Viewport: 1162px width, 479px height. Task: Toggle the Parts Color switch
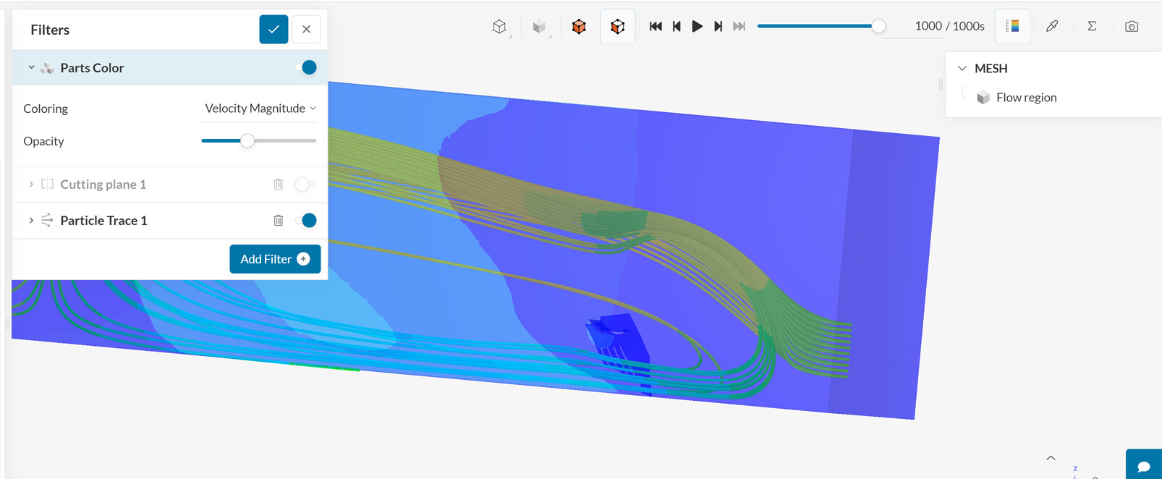coord(306,67)
